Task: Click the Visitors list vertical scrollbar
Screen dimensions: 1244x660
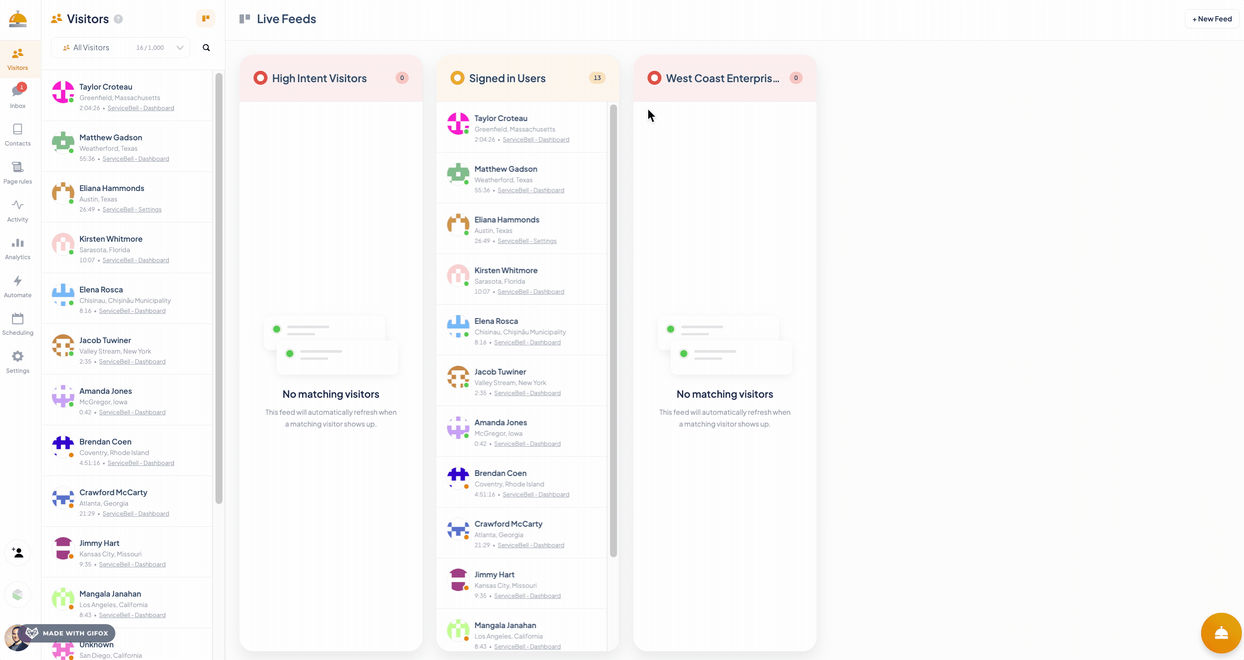Action: (219, 288)
